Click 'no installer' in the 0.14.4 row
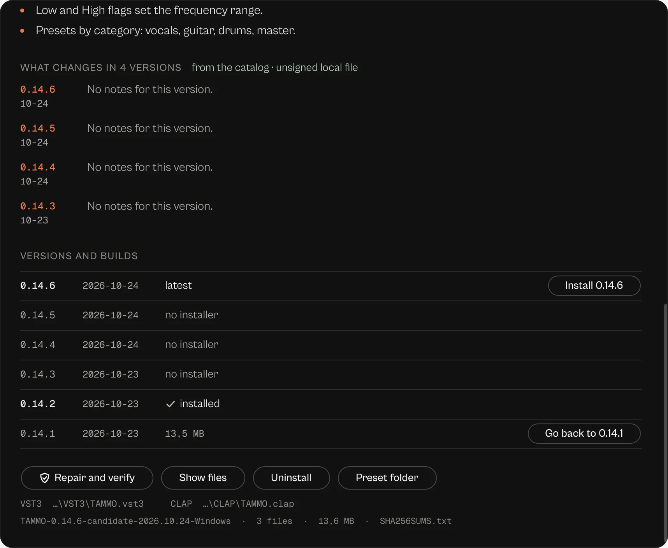 [192, 345]
